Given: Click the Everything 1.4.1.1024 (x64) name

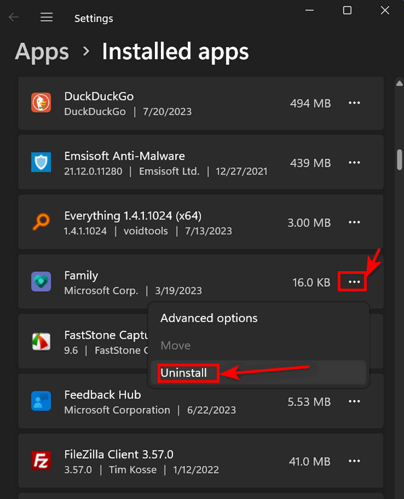Looking at the screenshot, I should click(133, 215).
